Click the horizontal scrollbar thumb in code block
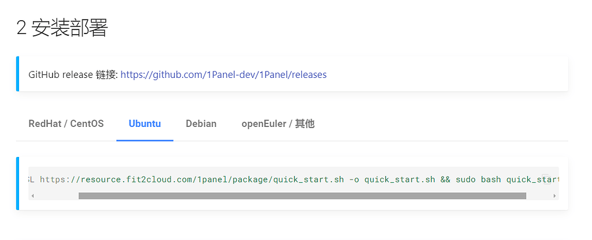Image resolution: width=592 pixels, height=240 pixels. [302, 196]
